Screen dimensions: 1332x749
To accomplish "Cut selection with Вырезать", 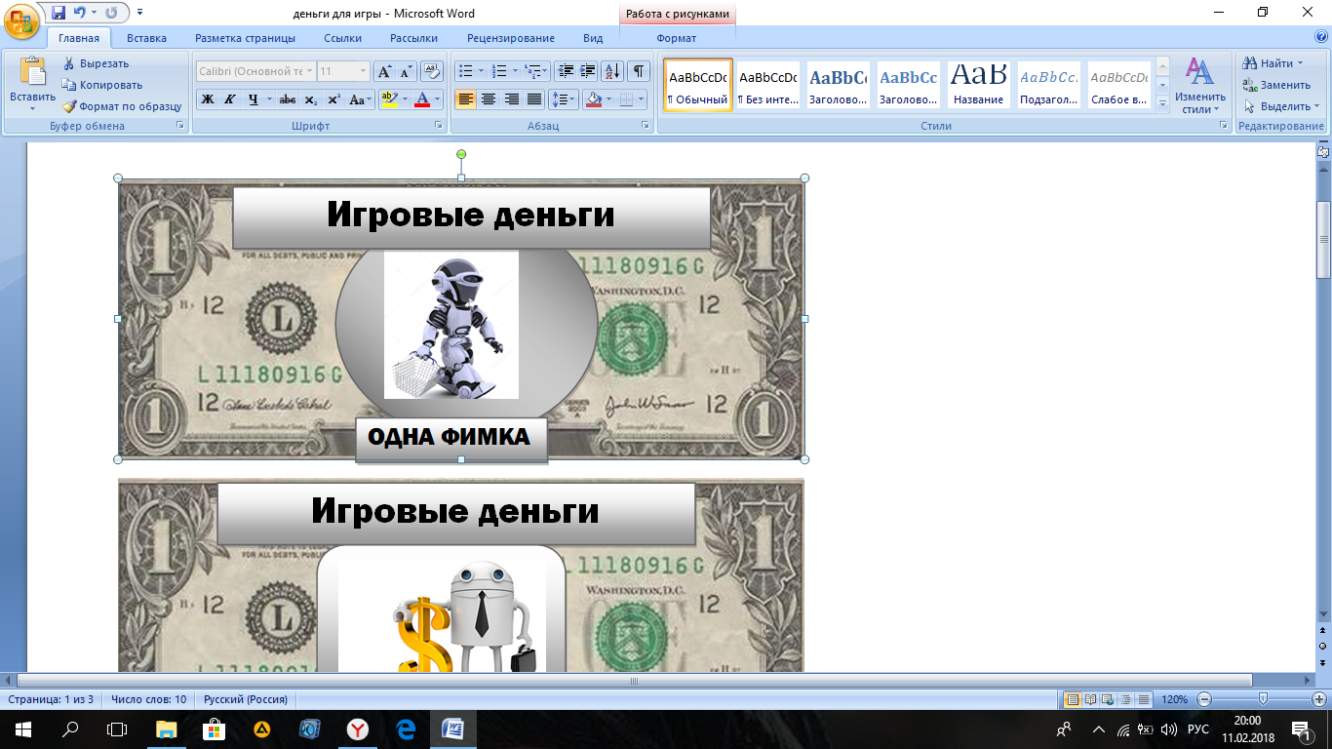I will [x=97, y=63].
